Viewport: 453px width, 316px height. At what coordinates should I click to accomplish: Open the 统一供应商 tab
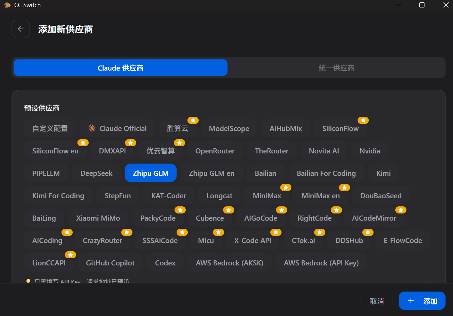336,68
